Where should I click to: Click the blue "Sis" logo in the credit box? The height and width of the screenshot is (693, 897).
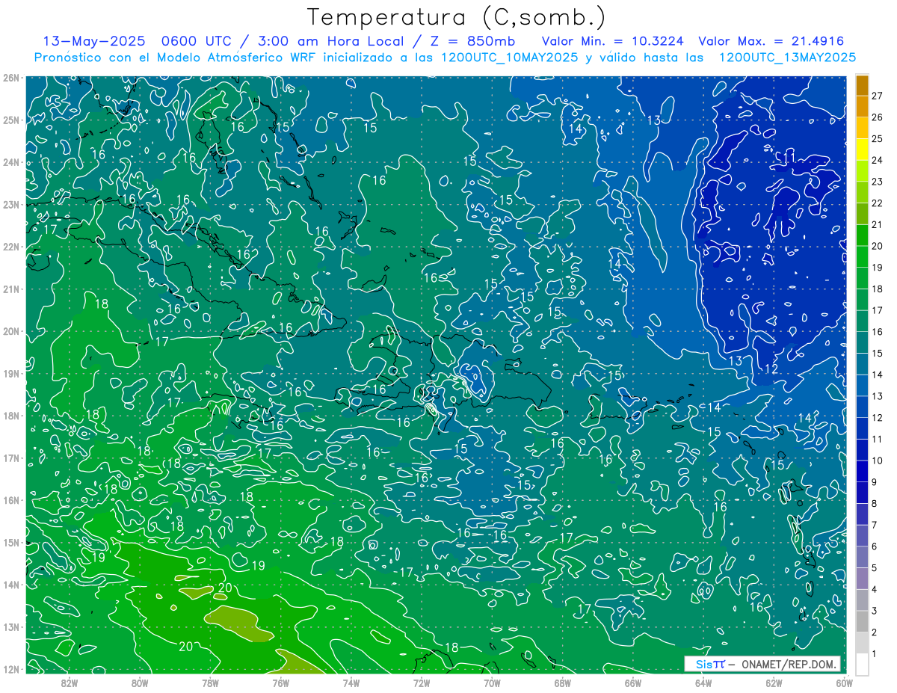pos(704,664)
